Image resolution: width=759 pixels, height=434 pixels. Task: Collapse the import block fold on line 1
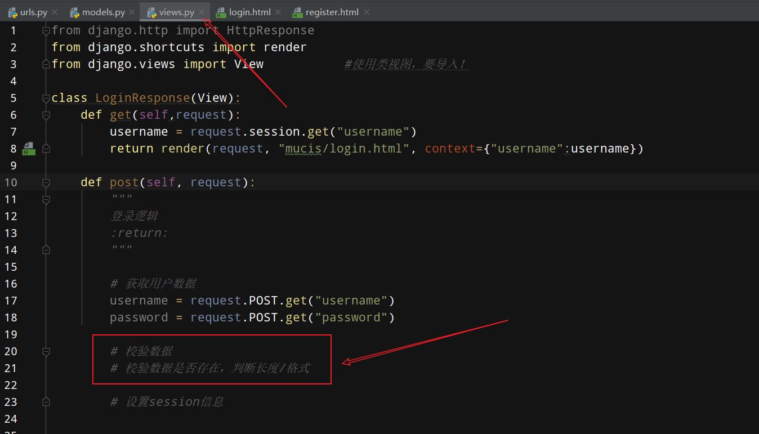(x=46, y=30)
